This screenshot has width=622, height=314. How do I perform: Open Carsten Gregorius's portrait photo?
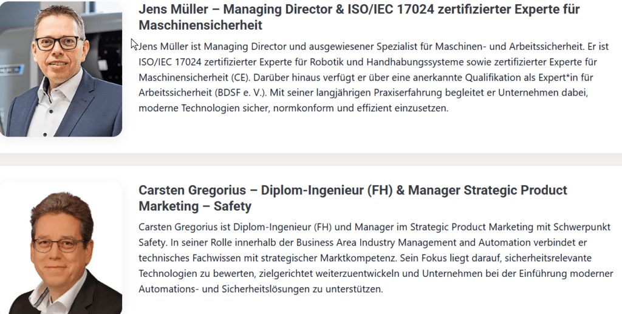61,249
